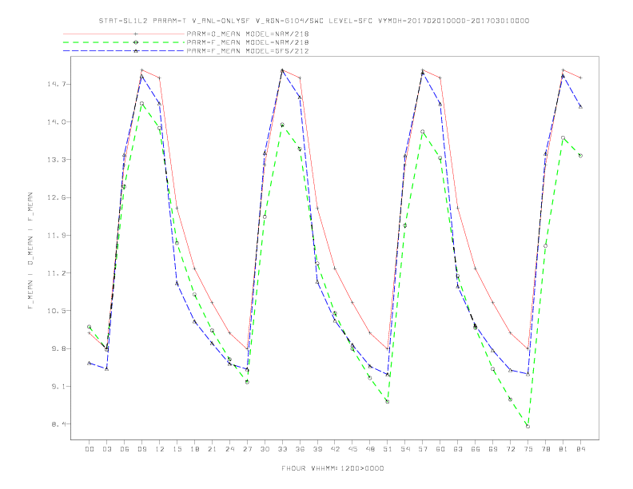Click x-axis tick label 69
The width and height of the screenshot is (633, 489).
493,449
